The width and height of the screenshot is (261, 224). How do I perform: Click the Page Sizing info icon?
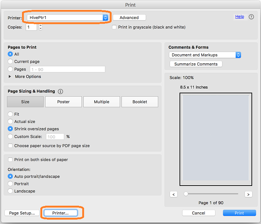(60, 92)
